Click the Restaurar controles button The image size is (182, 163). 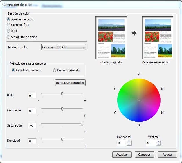[70, 83]
